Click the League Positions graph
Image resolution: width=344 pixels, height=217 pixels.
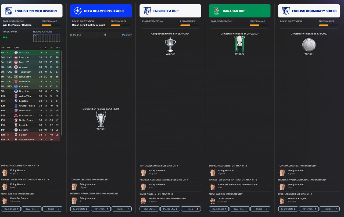pyautogui.click(x=47, y=38)
